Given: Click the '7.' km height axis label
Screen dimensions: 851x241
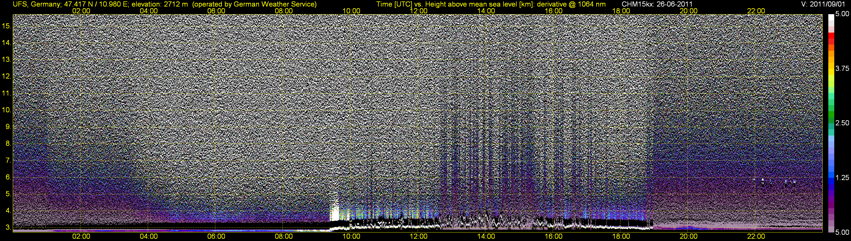Looking at the screenshot, I should tap(9, 160).
